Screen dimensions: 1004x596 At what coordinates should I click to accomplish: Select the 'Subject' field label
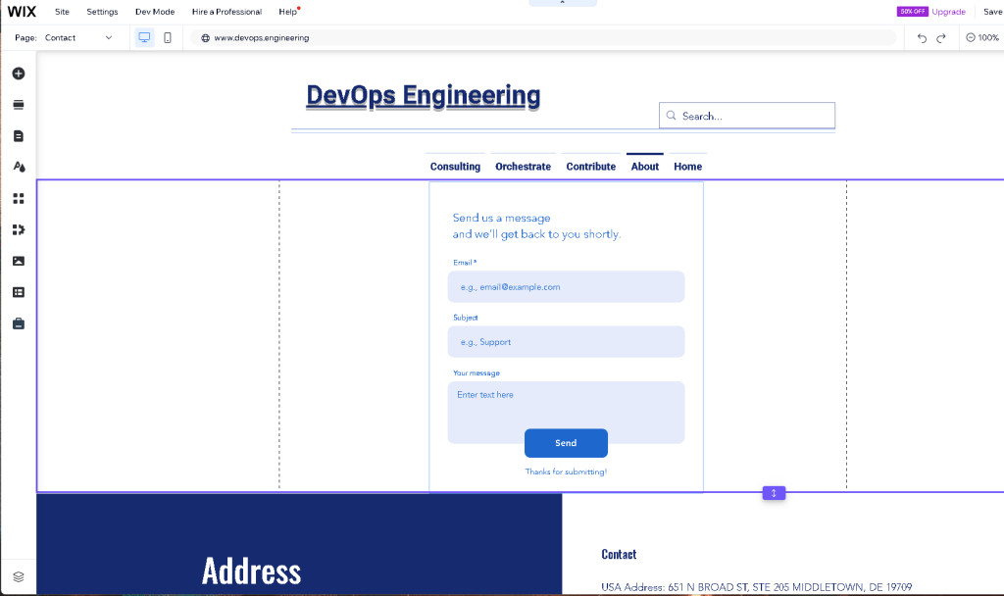[466, 318]
